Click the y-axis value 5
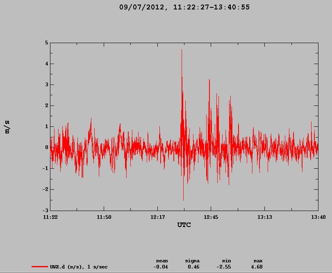Image resolution: width=332 pixels, height=273 pixels. pos(47,43)
